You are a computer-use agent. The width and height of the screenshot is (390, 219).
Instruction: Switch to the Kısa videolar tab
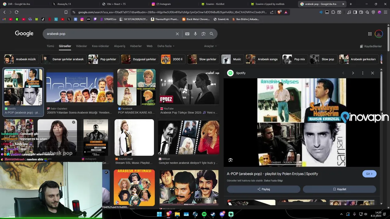point(101,46)
